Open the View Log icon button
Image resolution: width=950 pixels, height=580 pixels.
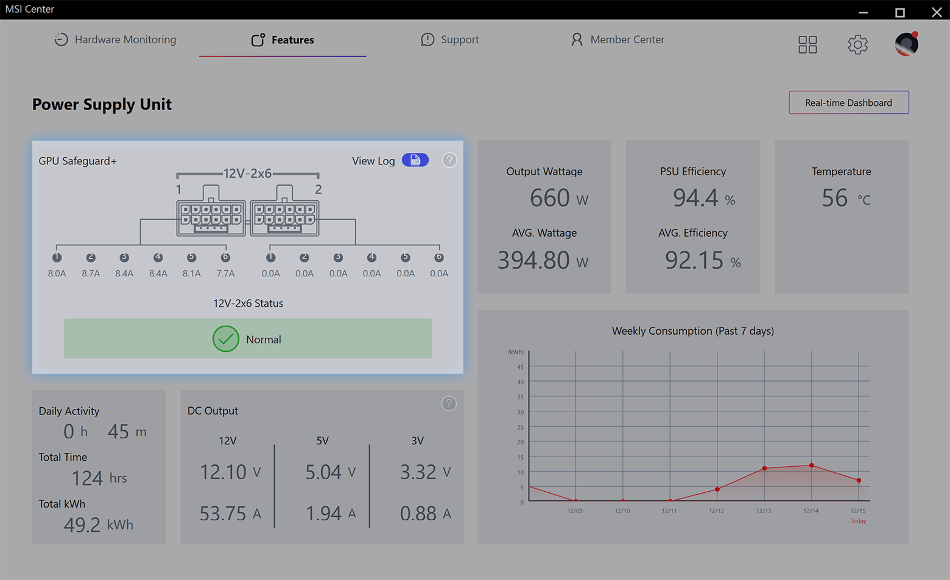[x=415, y=160]
